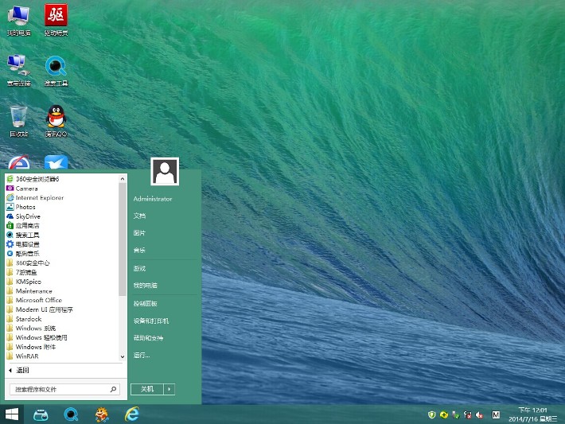This screenshot has height=424, width=565.
Task: Open the 宽带连接 desktop shortcut
Action: (18, 67)
